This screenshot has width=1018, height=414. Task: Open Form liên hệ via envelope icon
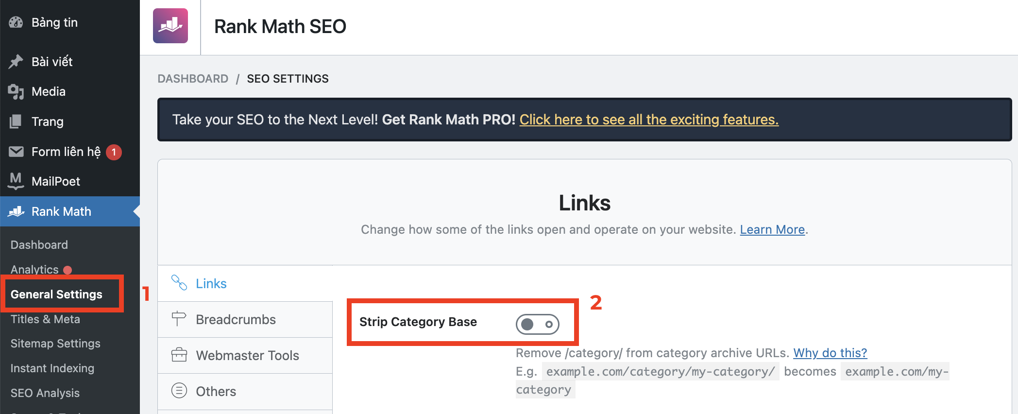point(16,151)
